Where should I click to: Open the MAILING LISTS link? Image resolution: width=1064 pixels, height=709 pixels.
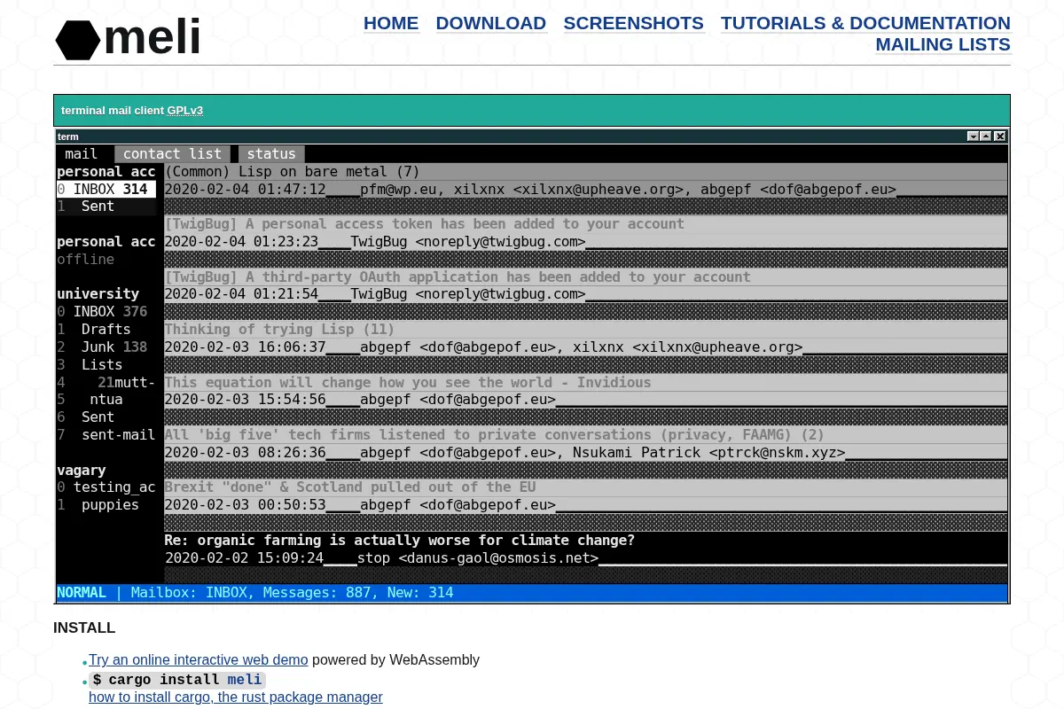tap(943, 44)
